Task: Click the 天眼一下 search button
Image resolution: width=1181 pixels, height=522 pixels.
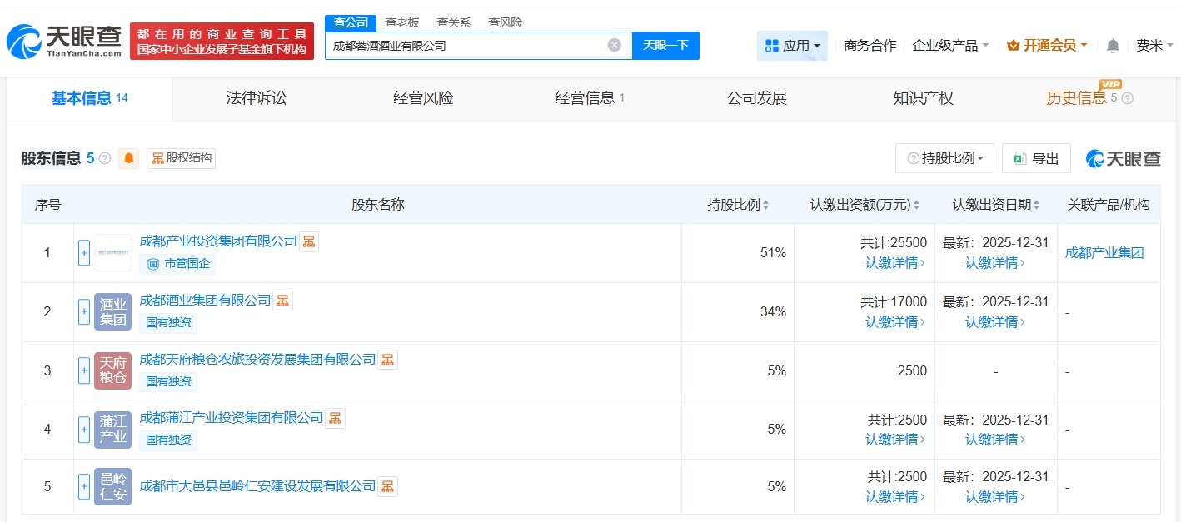Action: pos(666,46)
